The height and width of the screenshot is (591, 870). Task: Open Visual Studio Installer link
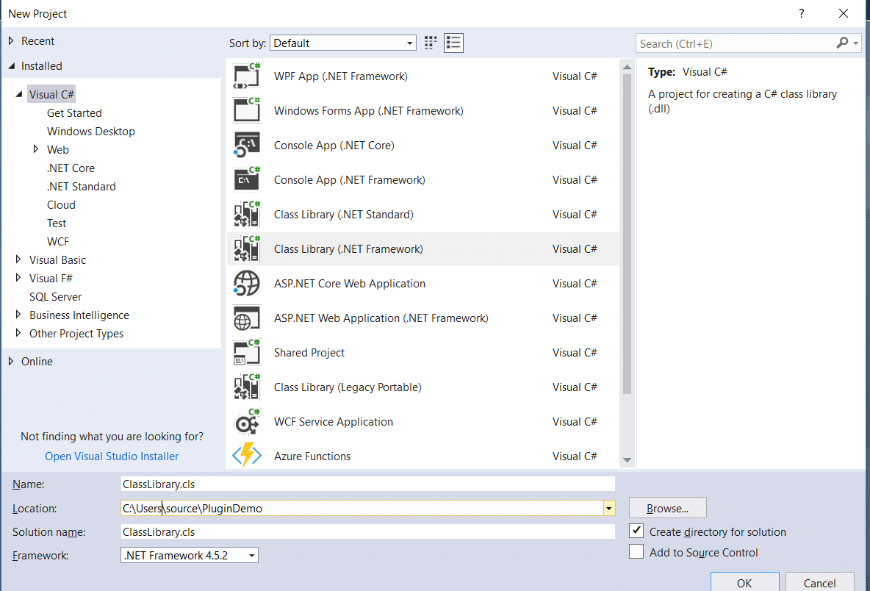112,456
